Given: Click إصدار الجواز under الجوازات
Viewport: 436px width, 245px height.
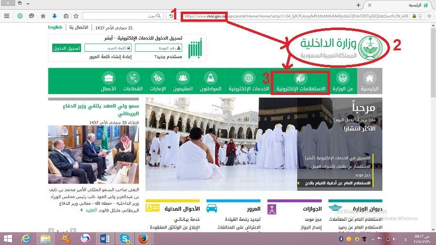Looking at the screenshot, I should (311, 227).
